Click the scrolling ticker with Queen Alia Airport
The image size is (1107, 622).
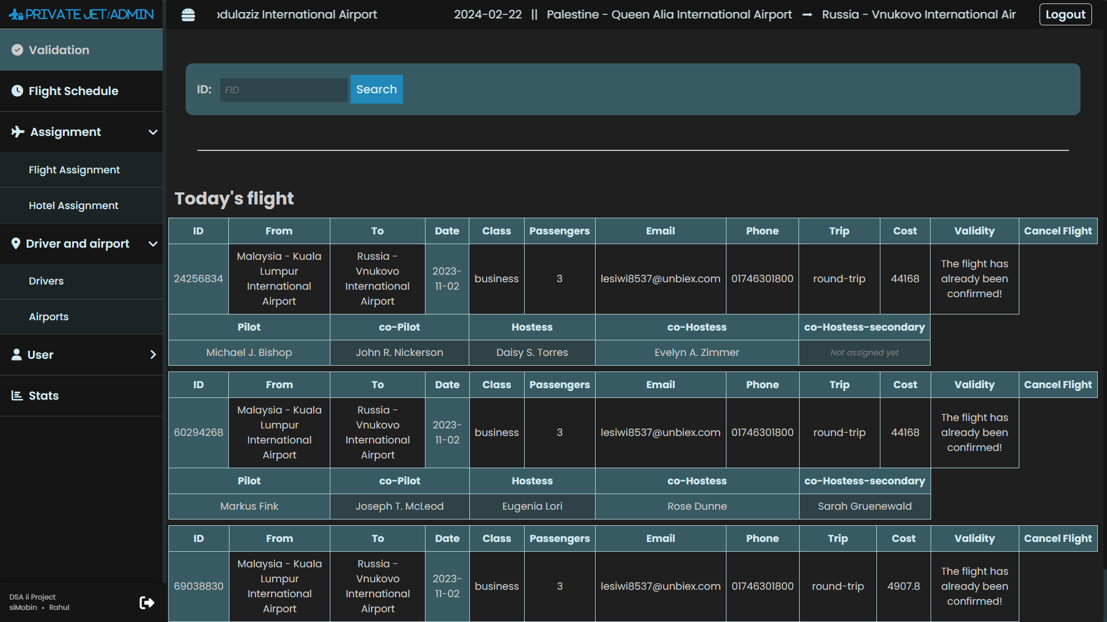coord(735,14)
